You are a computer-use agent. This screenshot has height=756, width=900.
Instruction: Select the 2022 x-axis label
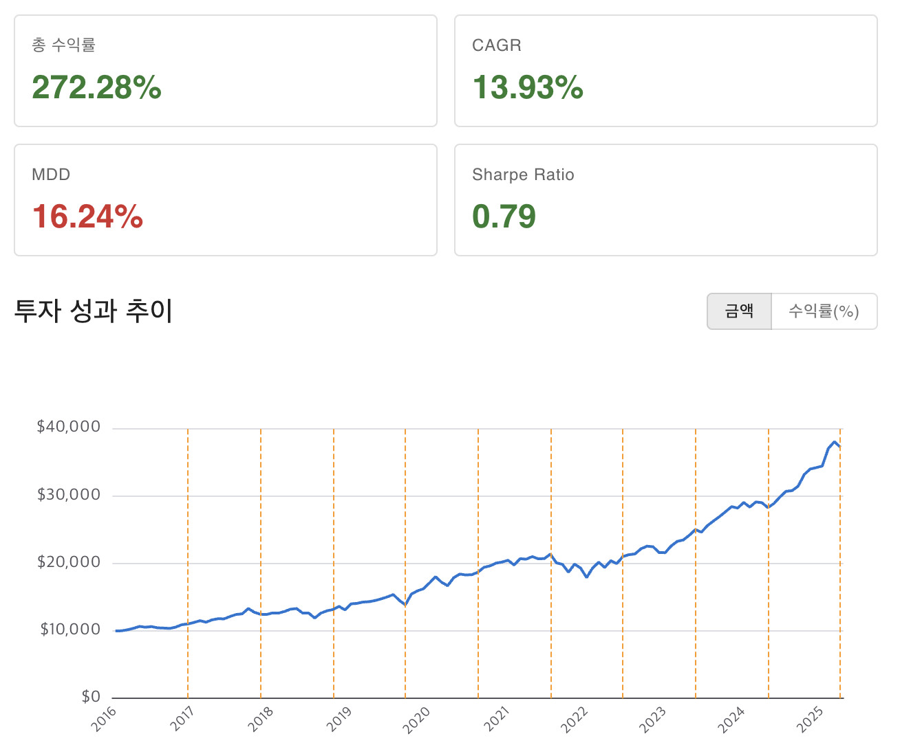point(574,719)
